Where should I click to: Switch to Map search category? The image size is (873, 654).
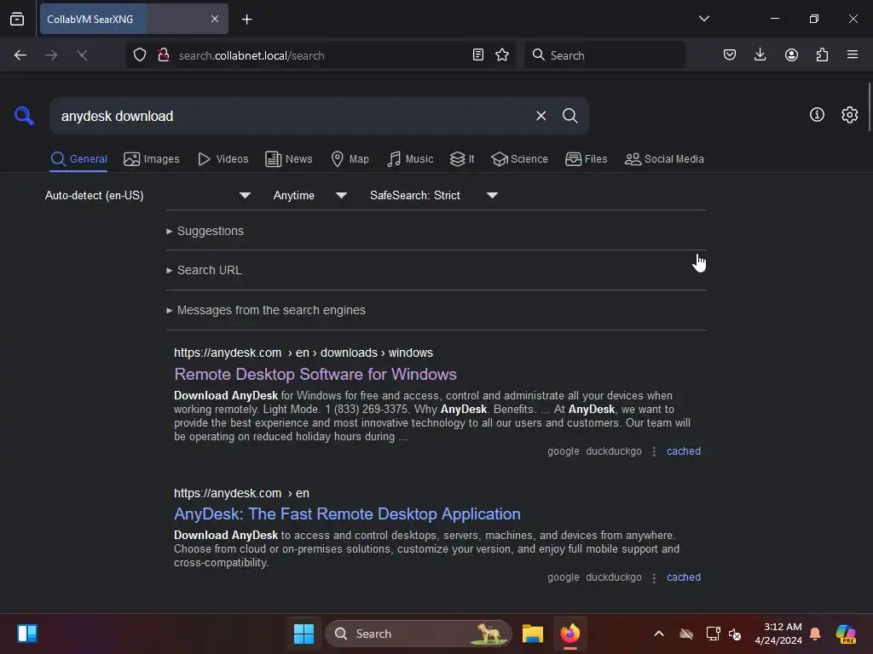point(350,159)
